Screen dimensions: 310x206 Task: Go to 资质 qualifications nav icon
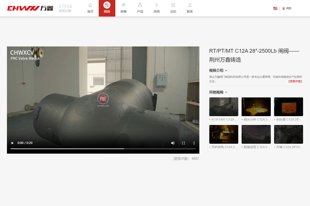[157, 5]
